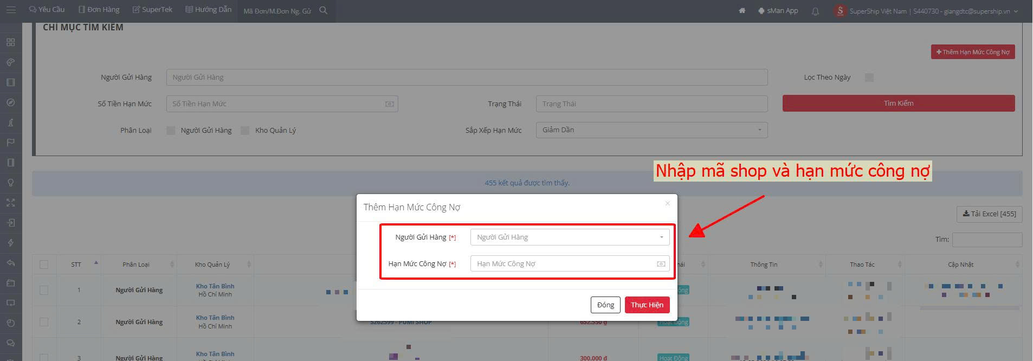Focus Số Tiền Hạn Mức filter field
The height and width of the screenshot is (361, 1033).
tap(282, 104)
